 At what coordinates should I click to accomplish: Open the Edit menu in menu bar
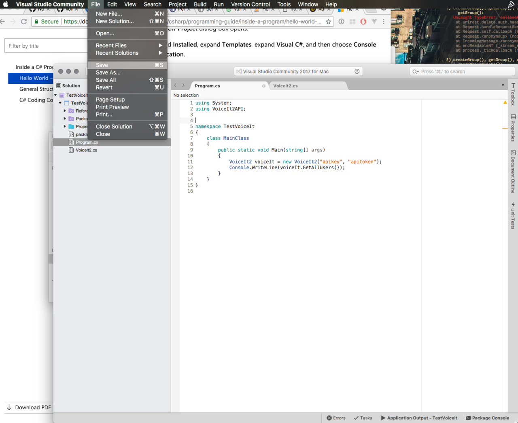[112, 4]
